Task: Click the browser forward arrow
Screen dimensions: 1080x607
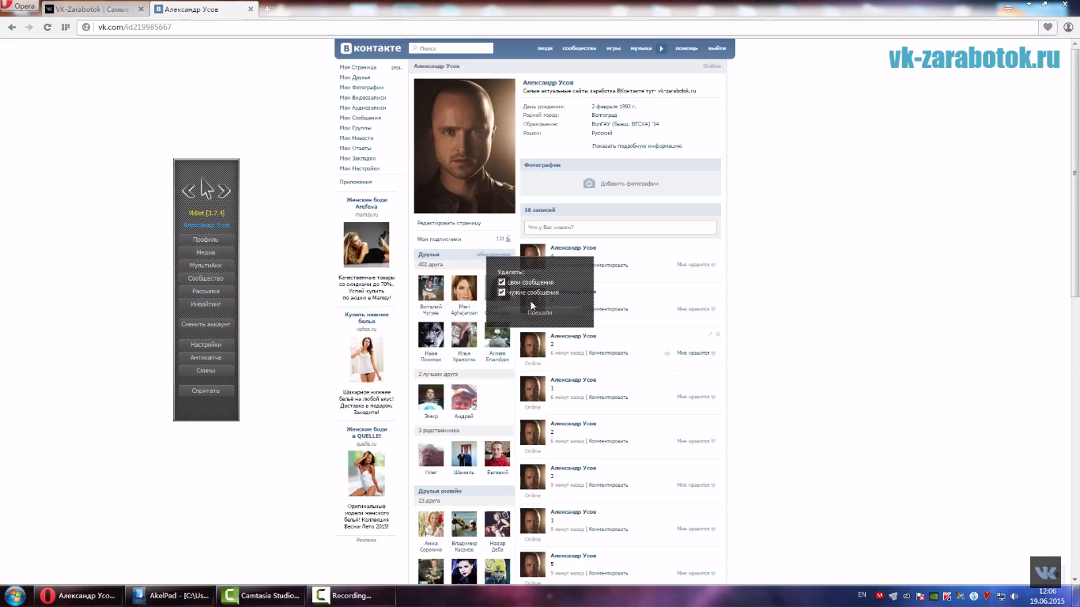Action: [x=29, y=27]
